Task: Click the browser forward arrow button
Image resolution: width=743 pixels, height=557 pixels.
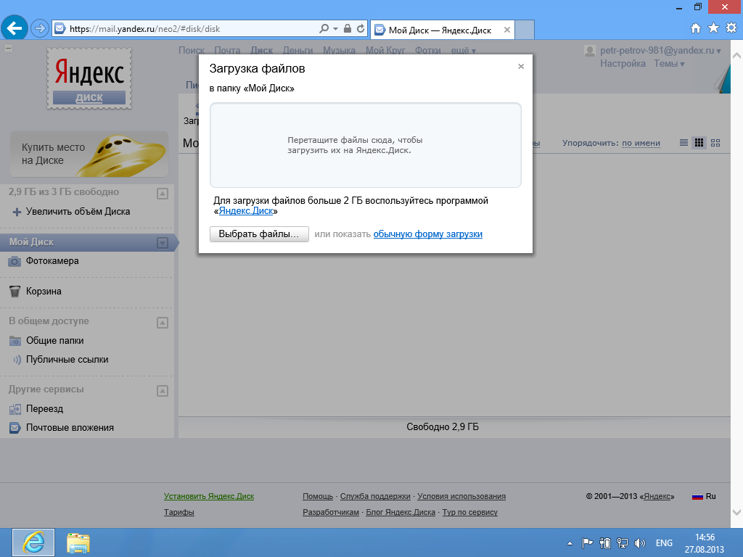Action: pyautogui.click(x=40, y=29)
